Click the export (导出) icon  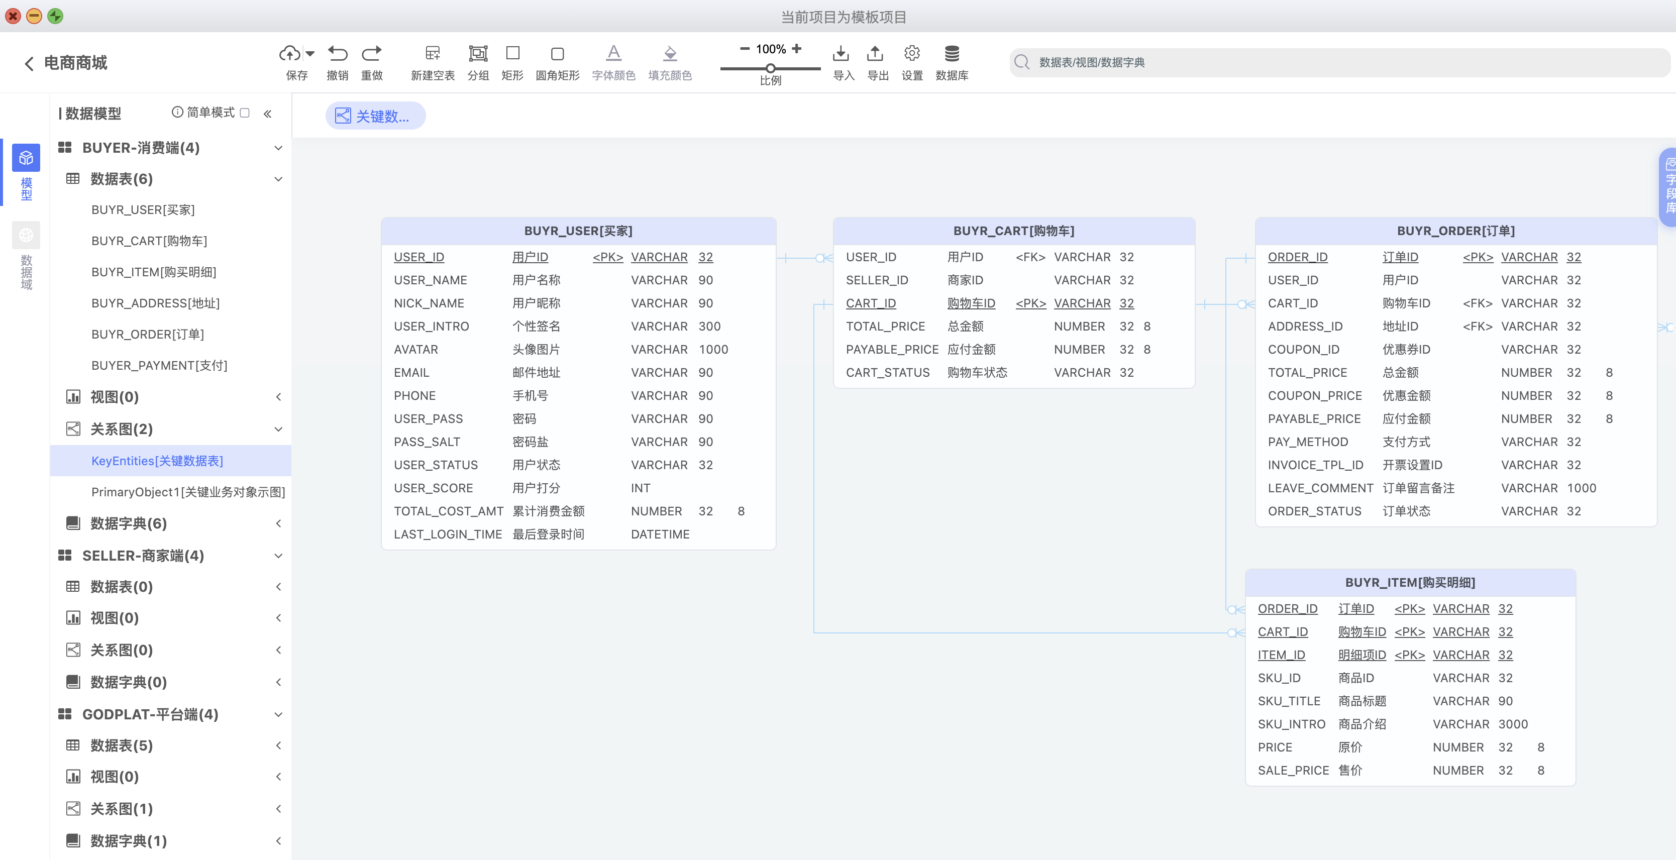(875, 53)
